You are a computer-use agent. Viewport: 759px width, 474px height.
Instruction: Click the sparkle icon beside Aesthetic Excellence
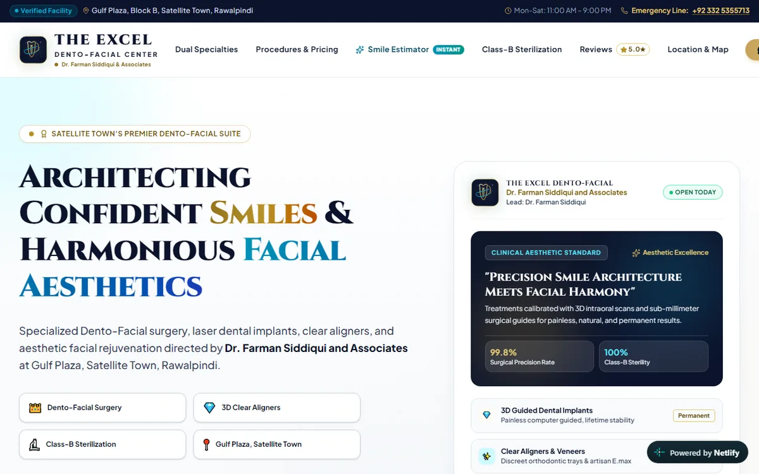636,253
